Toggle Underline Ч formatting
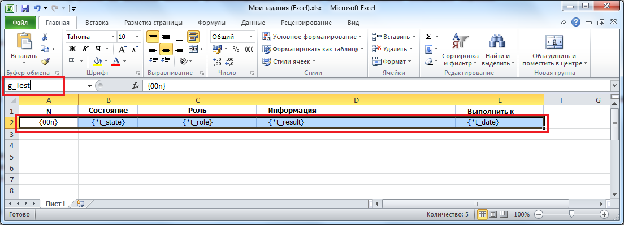Viewport: 624px width, 225px height. (97, 49)
